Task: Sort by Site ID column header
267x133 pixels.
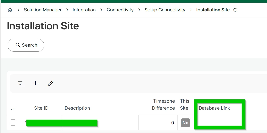Action: [x=41, y=108]
